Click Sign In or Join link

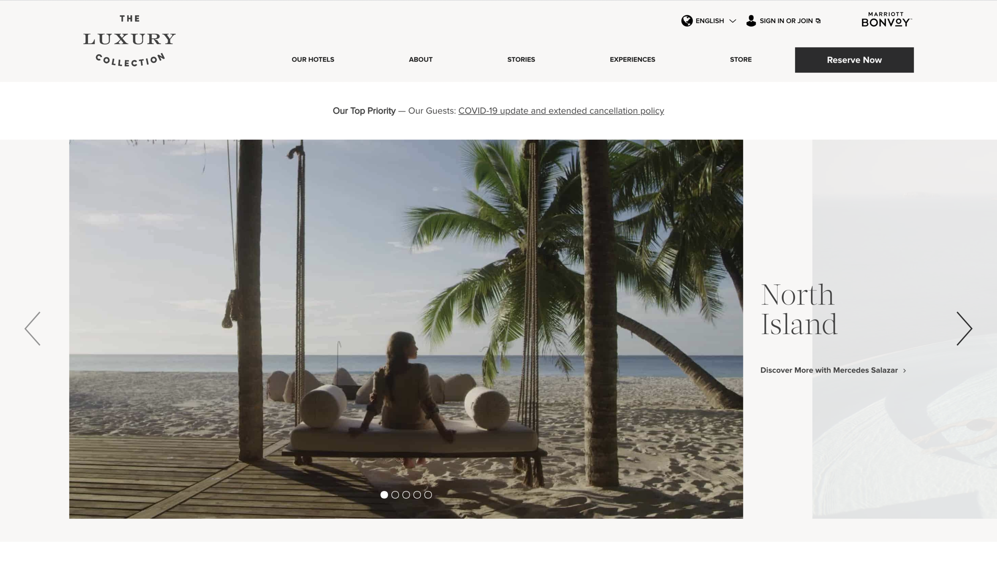point(786,21)
